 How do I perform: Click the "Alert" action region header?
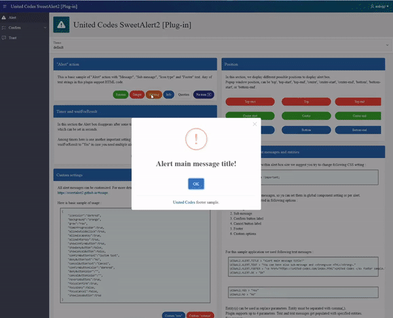135,64
